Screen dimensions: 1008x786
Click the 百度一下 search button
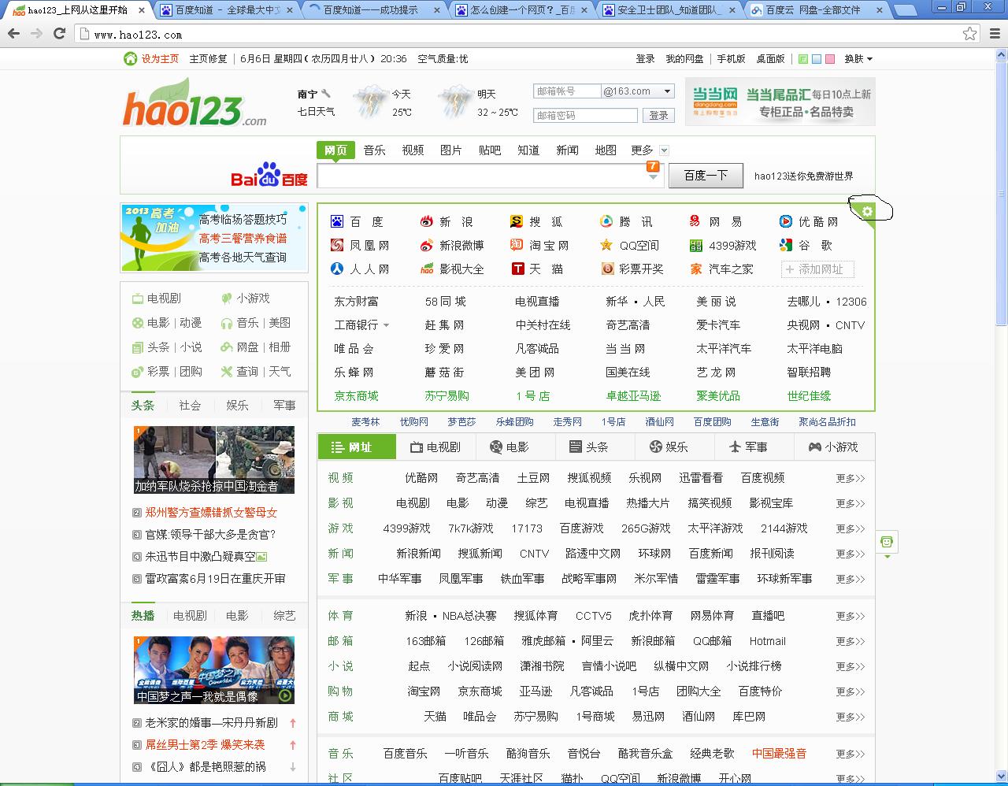[706, 176]
